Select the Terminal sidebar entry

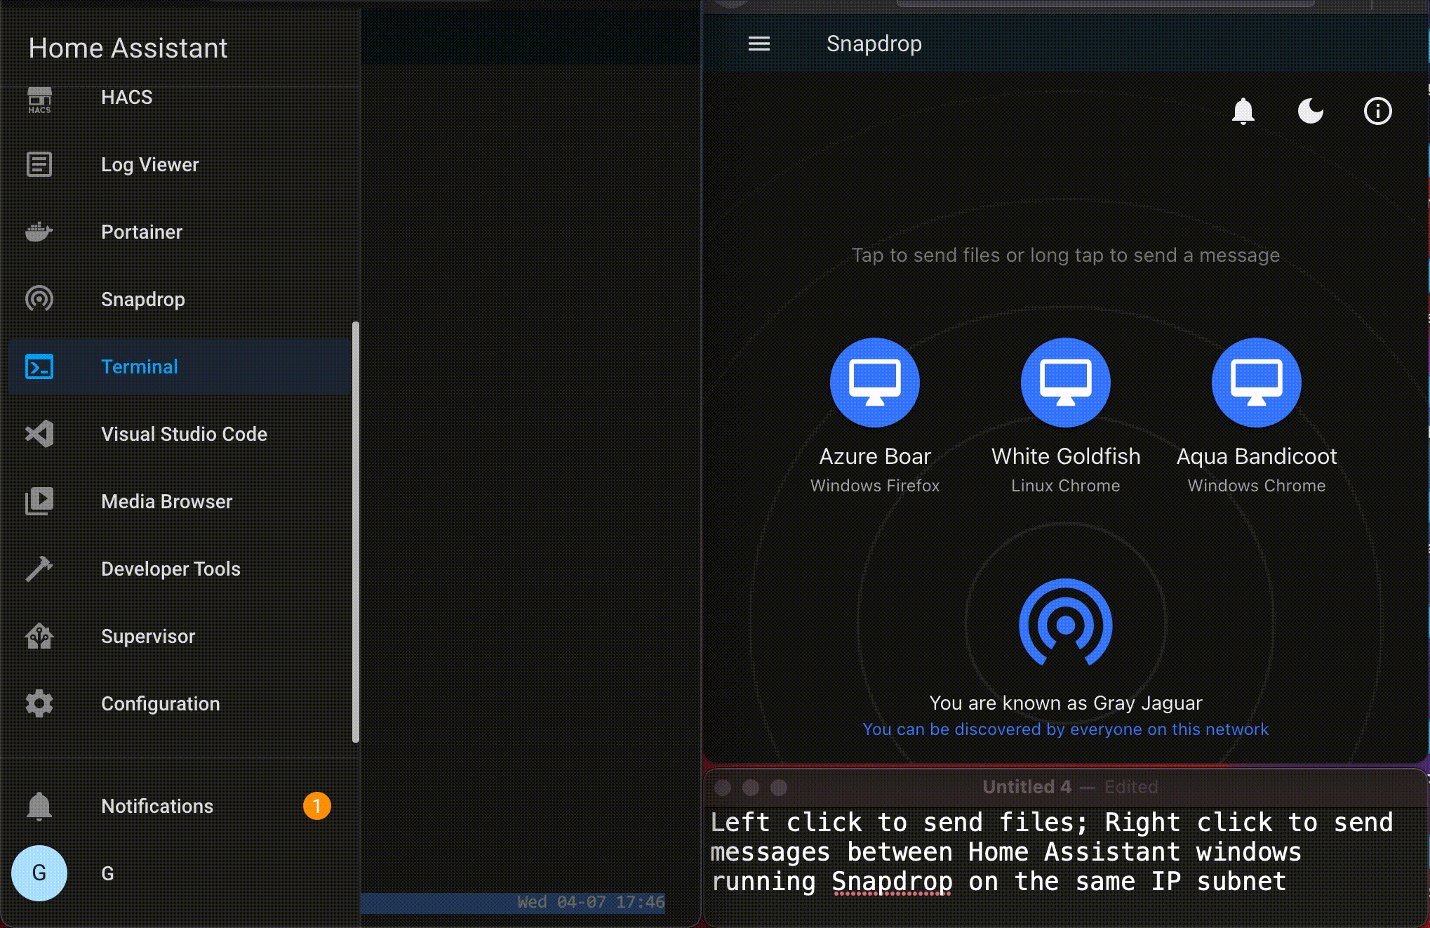pyautogui.click(x=139, y=367)
